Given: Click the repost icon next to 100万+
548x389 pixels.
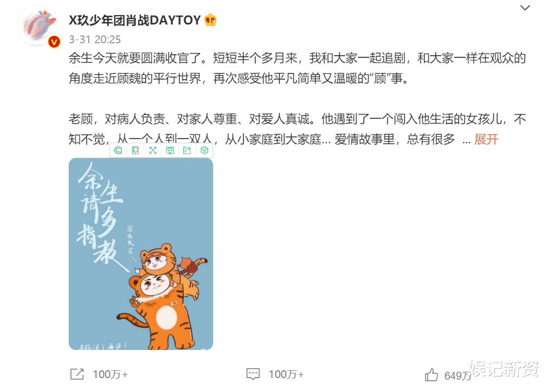Looking at the screenshot, I should tap(77, 374).
